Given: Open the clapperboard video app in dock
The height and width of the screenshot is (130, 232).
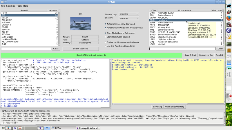Looking at the screenshot, I should (x=229, y=24).
